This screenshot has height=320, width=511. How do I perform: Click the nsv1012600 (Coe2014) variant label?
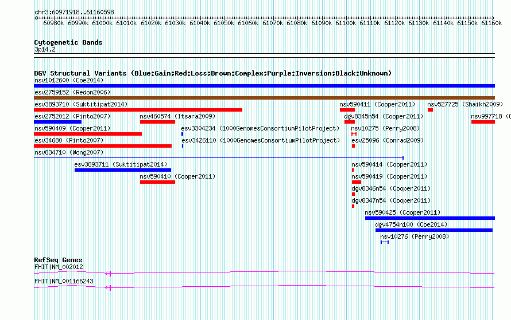(x=69, y=80)
